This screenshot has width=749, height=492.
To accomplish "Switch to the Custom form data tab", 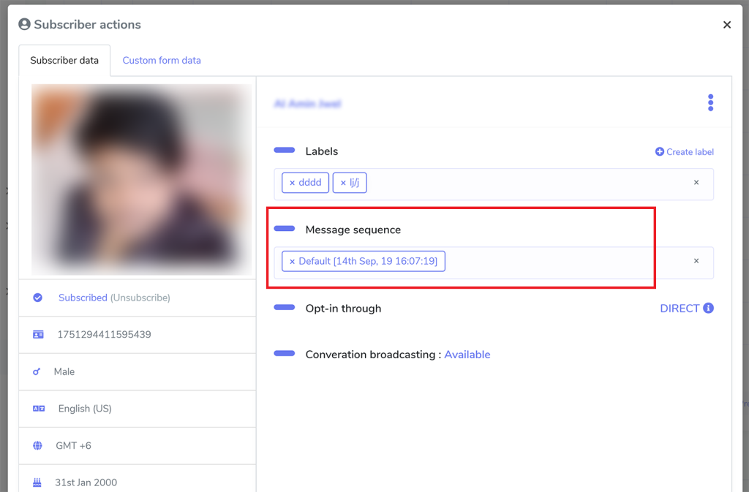I will tap(161, 60).
